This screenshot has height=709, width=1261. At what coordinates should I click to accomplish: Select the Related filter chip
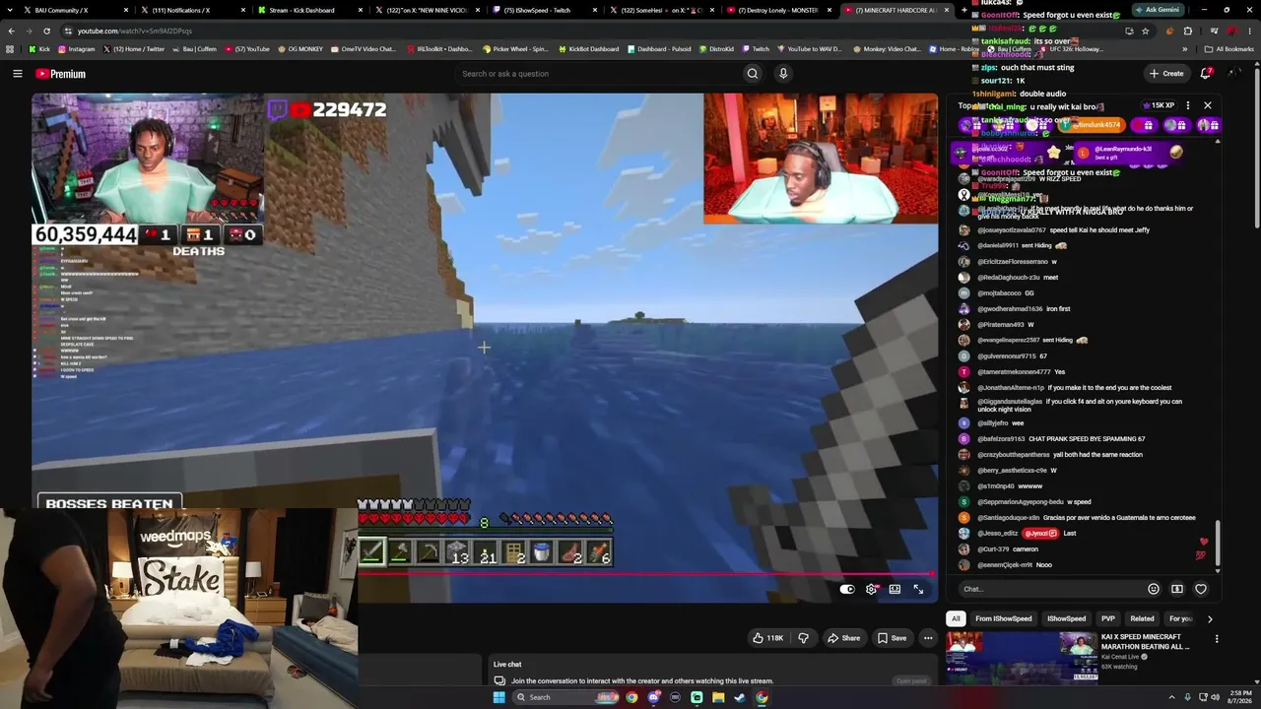(1143, 618)
